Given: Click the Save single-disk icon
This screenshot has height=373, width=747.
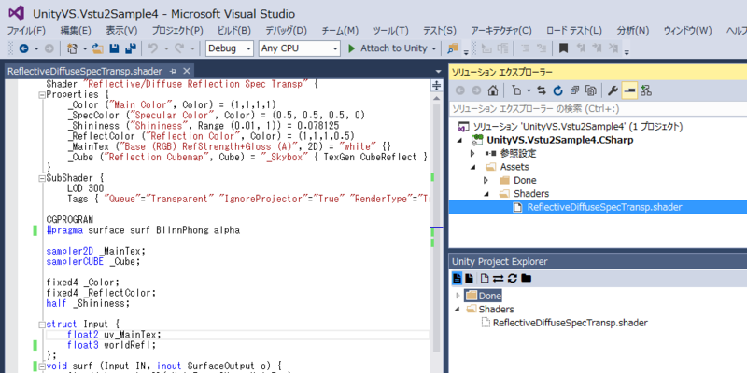Looking at the screenshot, I should pyautogui.click(x=114, y=48).
